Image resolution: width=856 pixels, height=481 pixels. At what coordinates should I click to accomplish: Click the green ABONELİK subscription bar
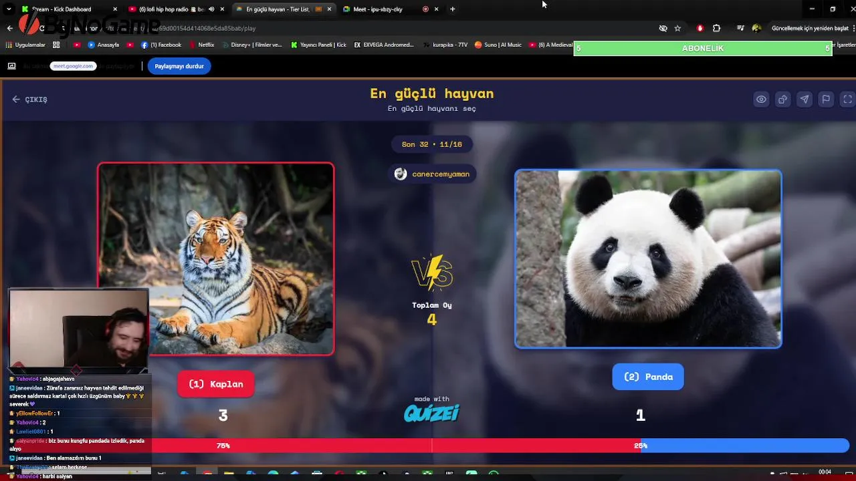coord(703,48)
